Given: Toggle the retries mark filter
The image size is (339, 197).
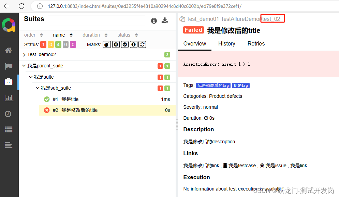Looking at the screenshot, I should coord(142,44).
